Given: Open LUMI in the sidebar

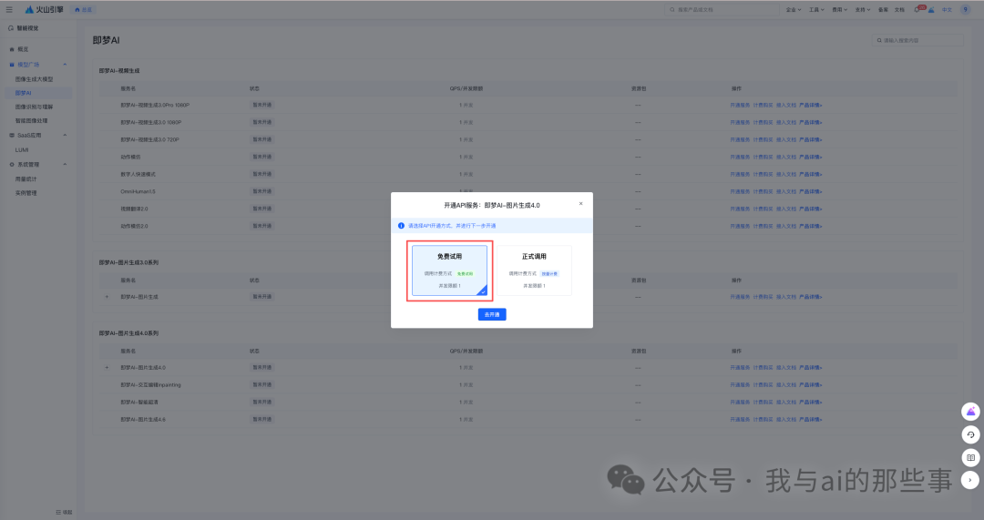Looking at the screenshot, I should (22, 150).
